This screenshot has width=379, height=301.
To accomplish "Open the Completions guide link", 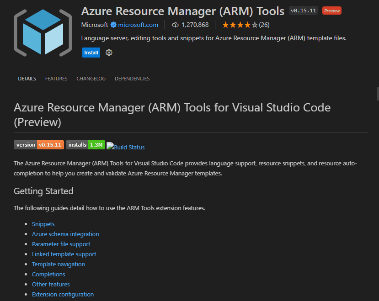I will click(48, 275).
